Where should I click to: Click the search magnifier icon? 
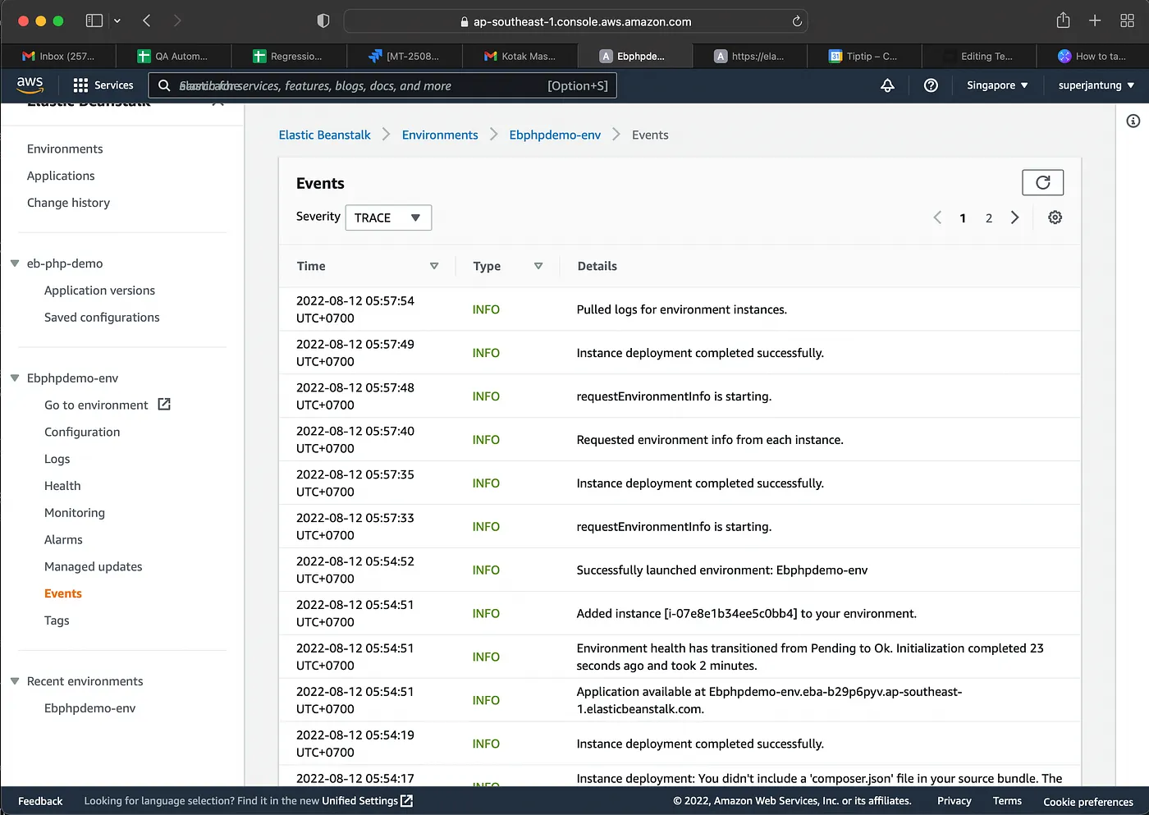coord(164,85)
